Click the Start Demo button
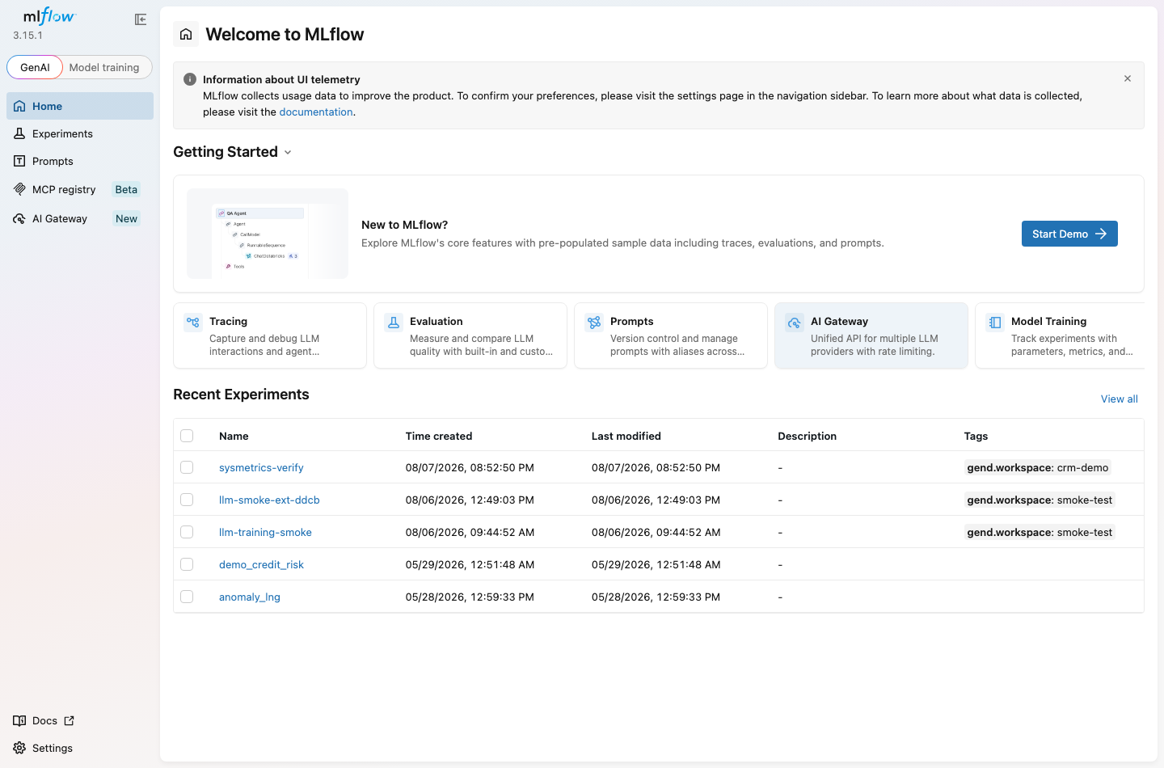1164x768 pixels. [x=1069, y=234]
